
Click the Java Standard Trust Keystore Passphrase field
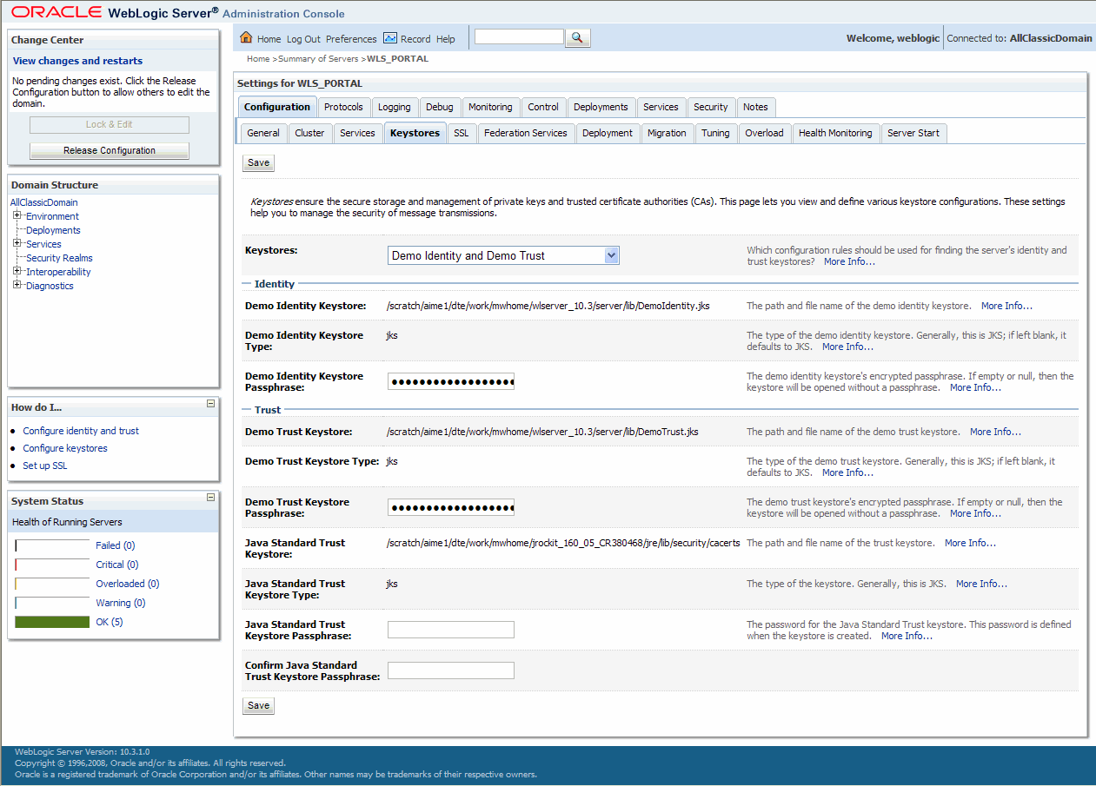click(x=451, y=630)
